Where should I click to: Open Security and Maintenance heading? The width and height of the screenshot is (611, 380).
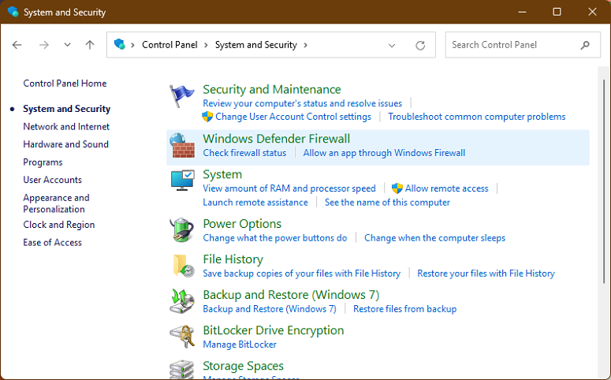coord(272,90)
